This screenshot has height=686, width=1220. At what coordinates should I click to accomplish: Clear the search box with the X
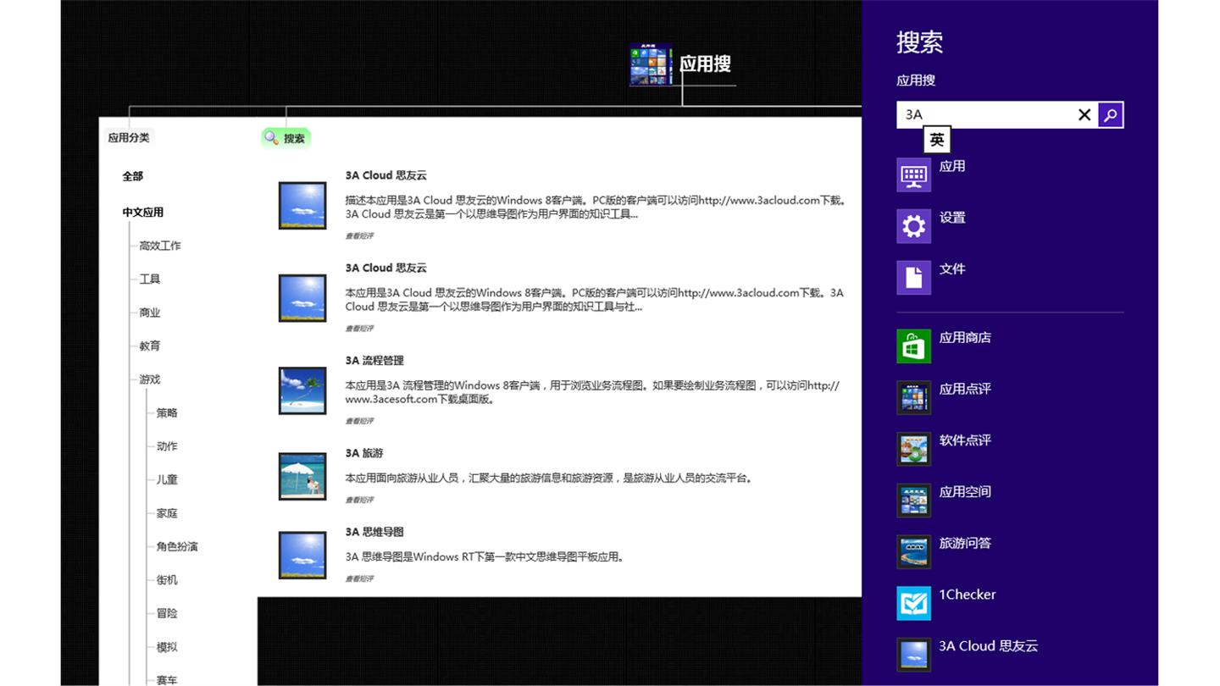1084,114
